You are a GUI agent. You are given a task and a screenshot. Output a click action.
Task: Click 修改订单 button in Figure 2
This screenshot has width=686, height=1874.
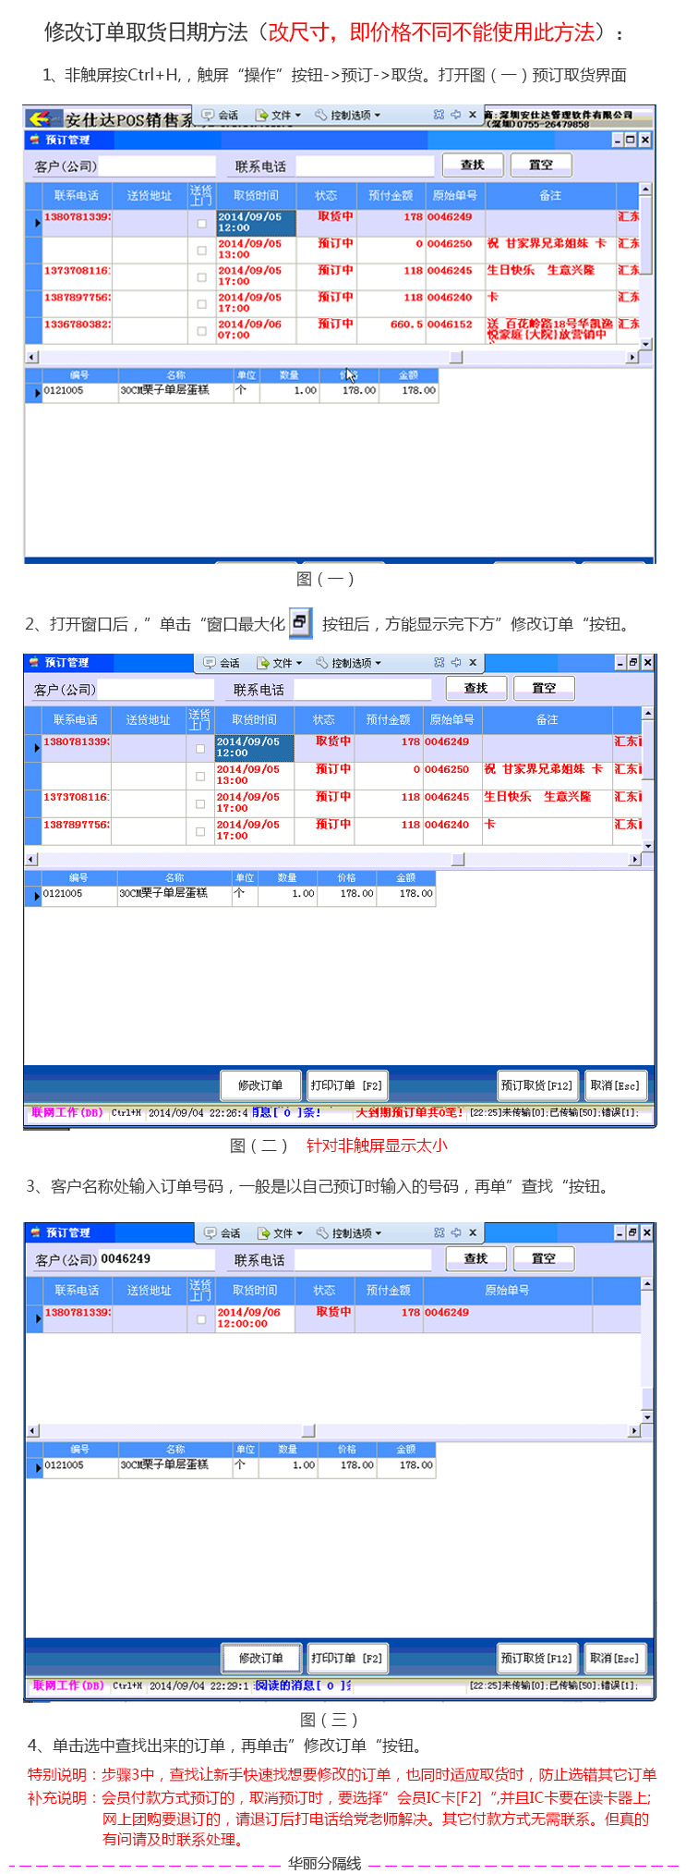pos(260,1085)
